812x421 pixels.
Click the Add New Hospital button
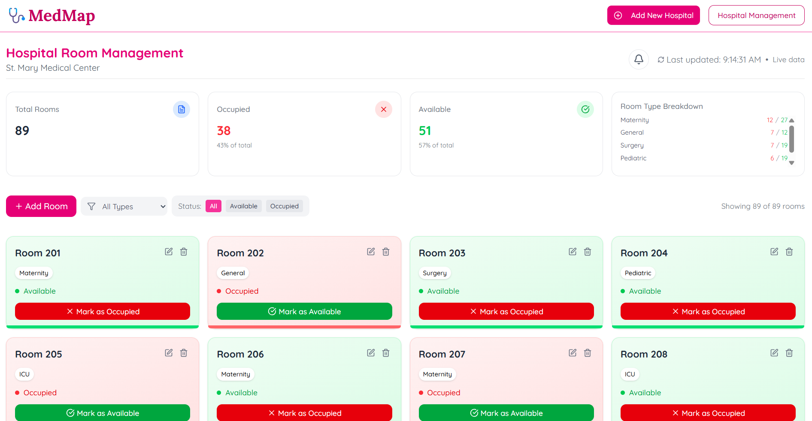654,15
